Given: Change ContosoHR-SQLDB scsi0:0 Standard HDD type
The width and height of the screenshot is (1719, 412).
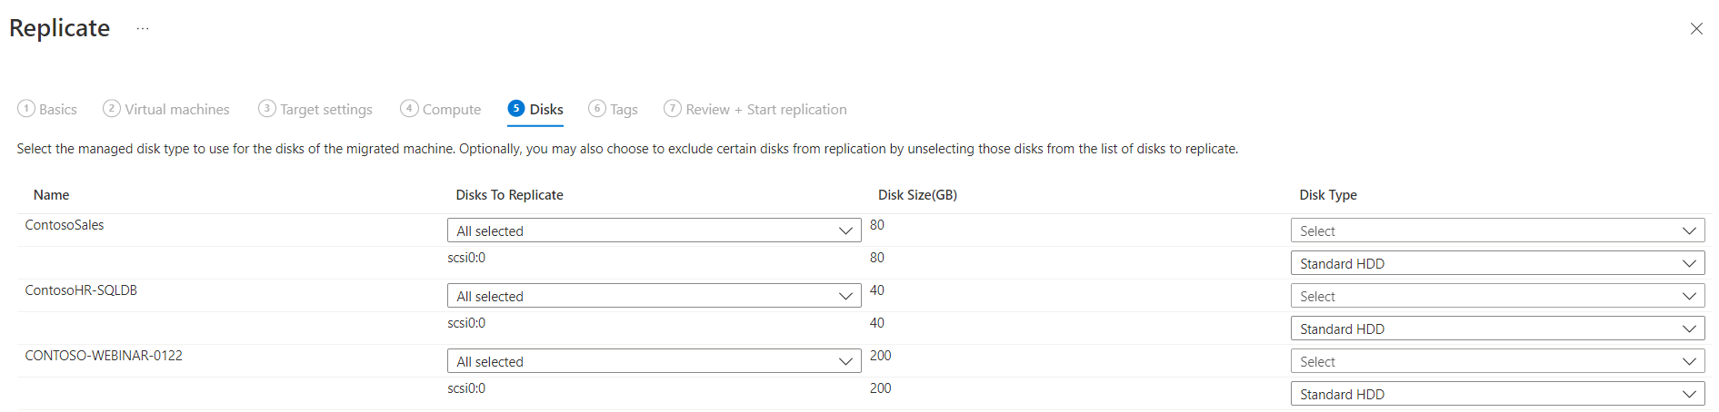Looking at the screenshot, I should pyautogui.click(x=1497, y=329).
